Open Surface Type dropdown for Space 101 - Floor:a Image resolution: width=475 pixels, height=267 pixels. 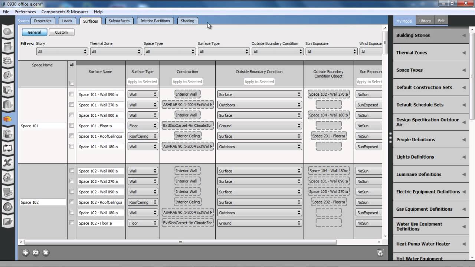(x=143, y=126)
